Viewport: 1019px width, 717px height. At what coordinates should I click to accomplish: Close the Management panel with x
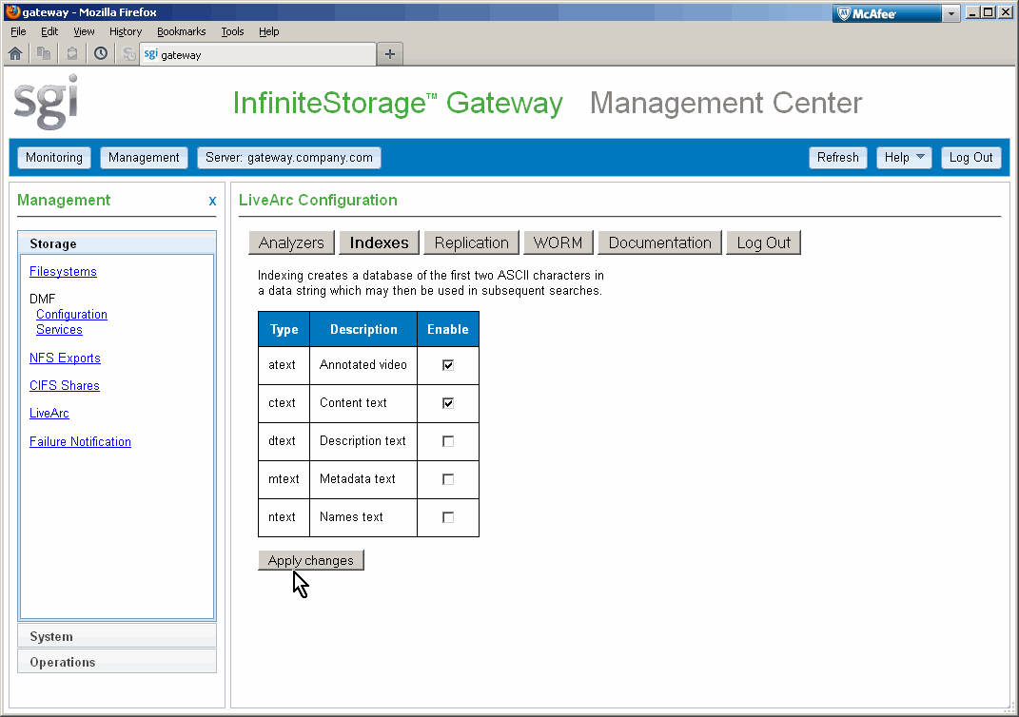coord(212,202)
